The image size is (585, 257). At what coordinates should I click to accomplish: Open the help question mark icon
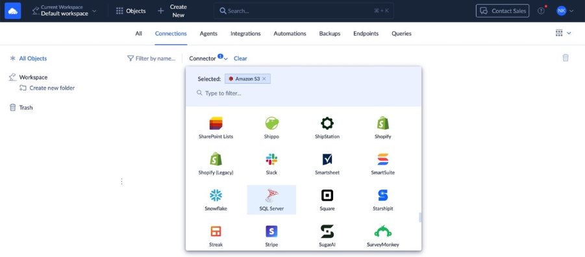tap(541, 11)
